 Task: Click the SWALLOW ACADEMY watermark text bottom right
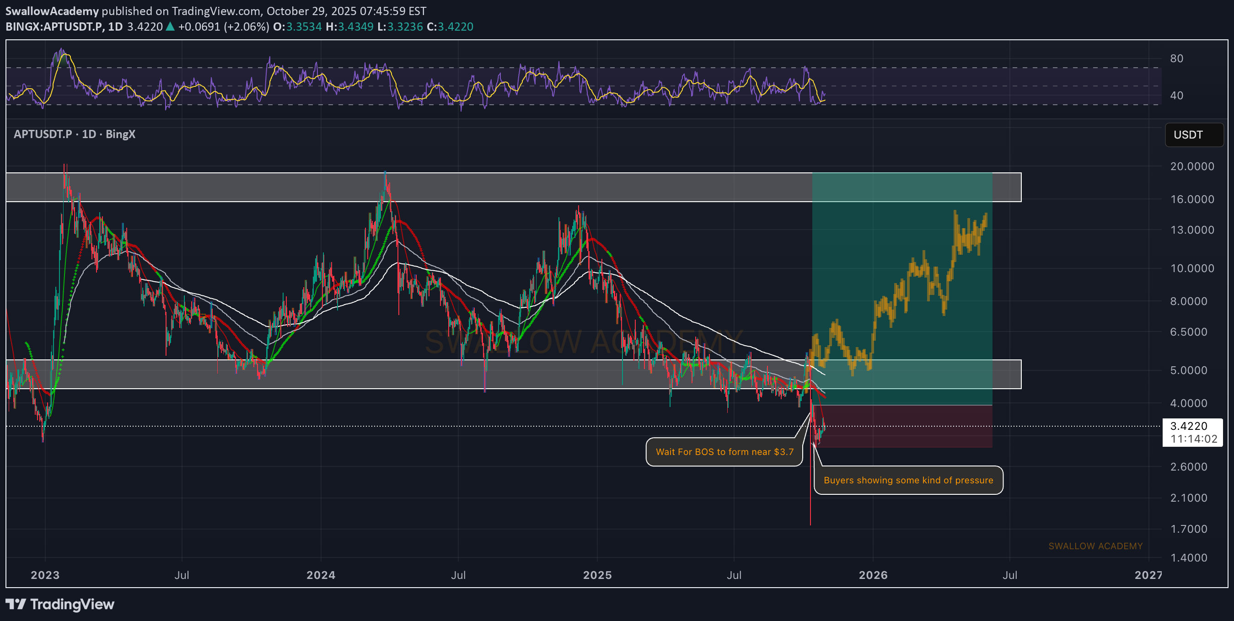tap(1095, 546)
